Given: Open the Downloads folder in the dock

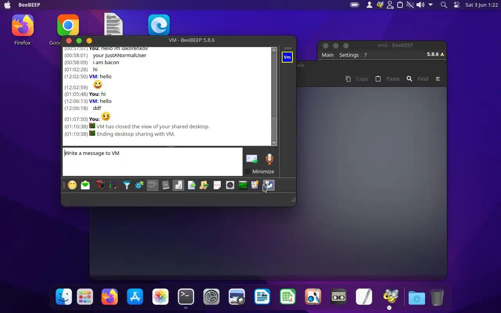Looking at the screenshot, I should (x=417, y=298).
